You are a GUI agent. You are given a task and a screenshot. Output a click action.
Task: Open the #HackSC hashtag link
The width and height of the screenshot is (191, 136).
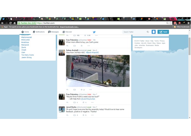pos(95,53)
